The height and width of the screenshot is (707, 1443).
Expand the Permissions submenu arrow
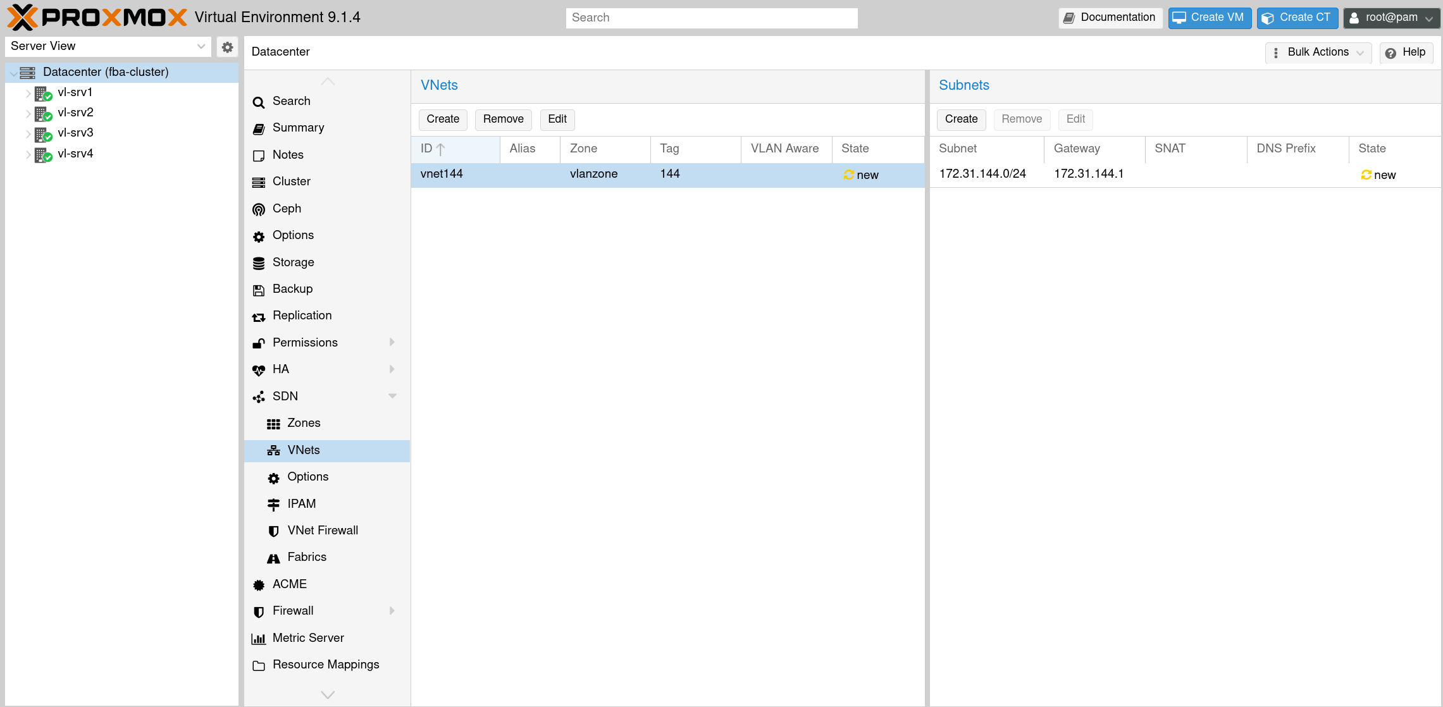(392, 342)
